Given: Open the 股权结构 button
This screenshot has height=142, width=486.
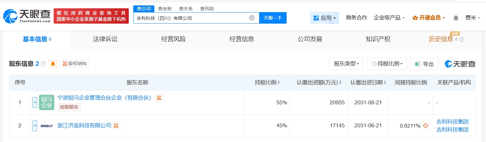Looking at the screenshot, I should (x=74, y=64).
